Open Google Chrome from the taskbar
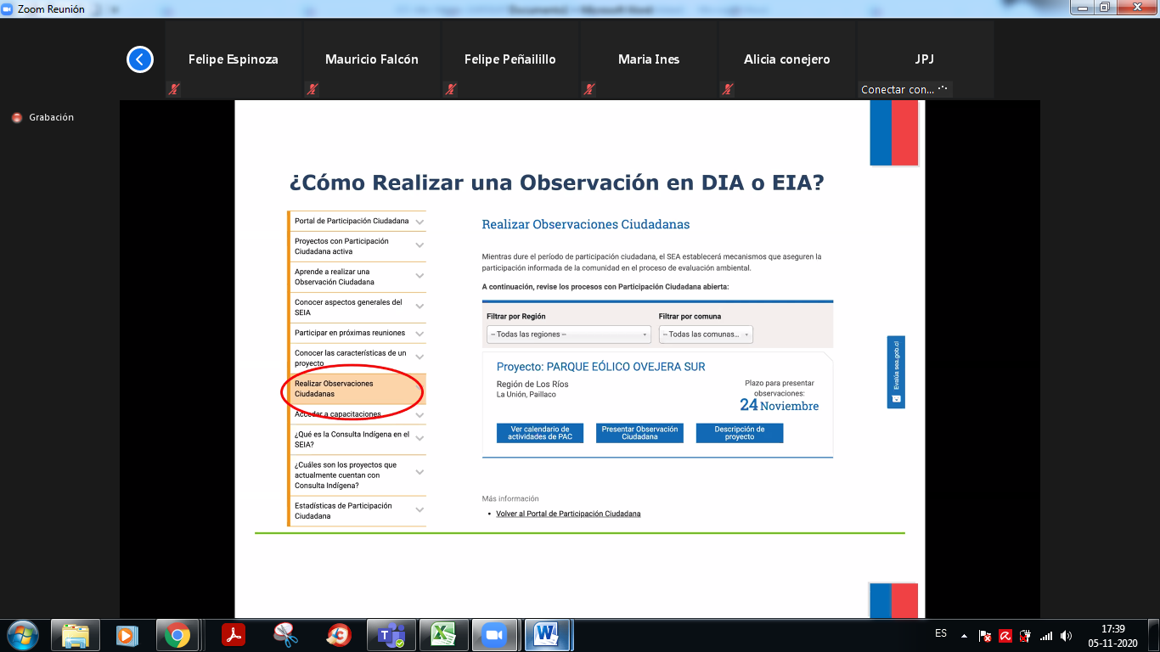This screenshot has width=1160, height=652. [177, 635]
